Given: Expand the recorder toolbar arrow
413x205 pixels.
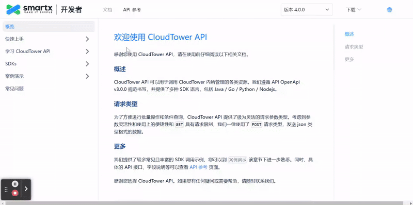Looking at the screenshot, I should [x=26, y=189].
